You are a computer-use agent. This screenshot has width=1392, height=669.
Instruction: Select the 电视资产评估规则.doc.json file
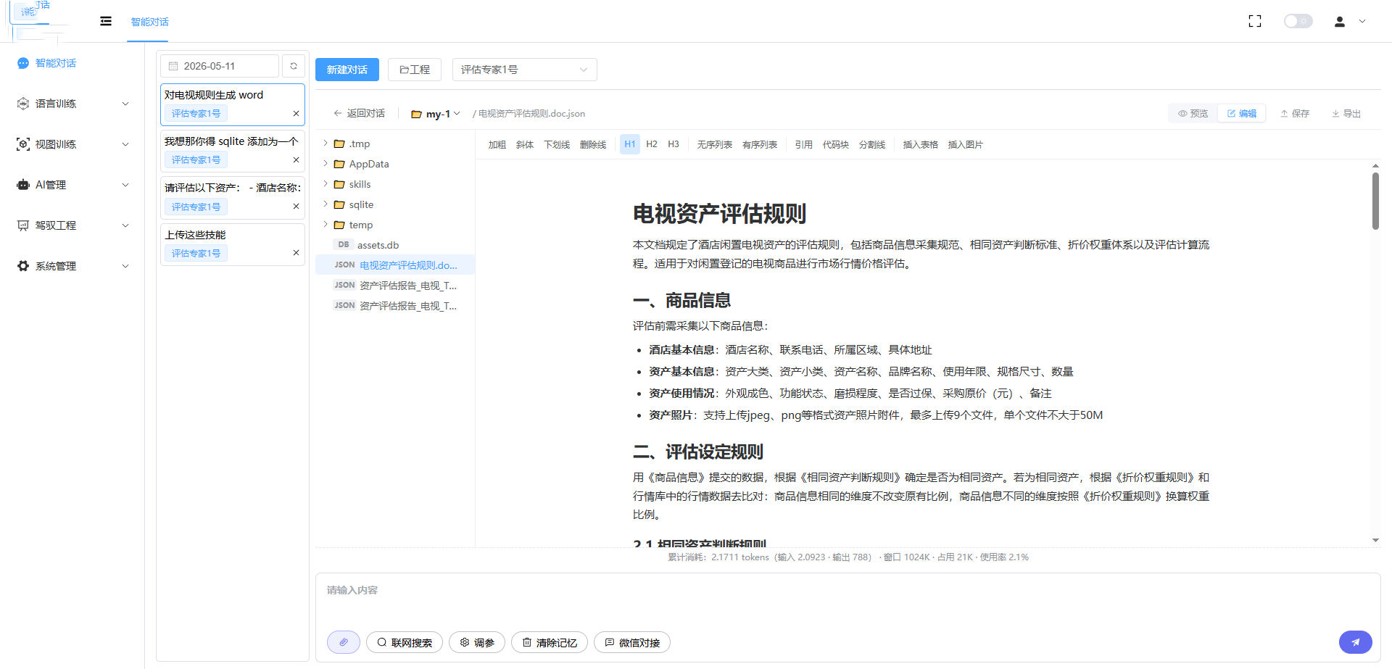coord(395,265)
